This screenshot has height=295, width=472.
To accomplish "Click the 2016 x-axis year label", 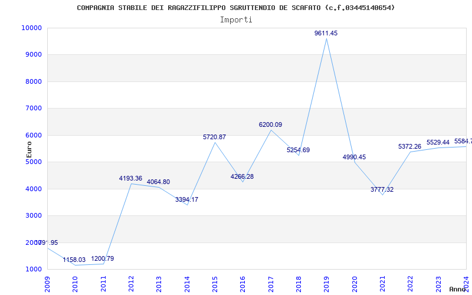I will (243, 284).
